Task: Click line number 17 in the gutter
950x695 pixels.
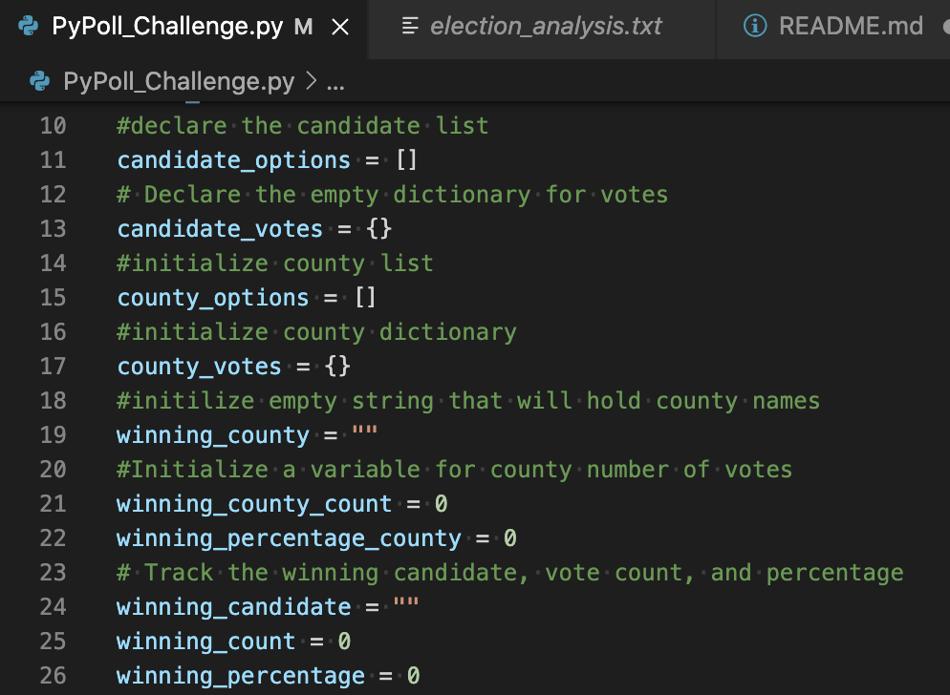Action: [x=53, y=366]
